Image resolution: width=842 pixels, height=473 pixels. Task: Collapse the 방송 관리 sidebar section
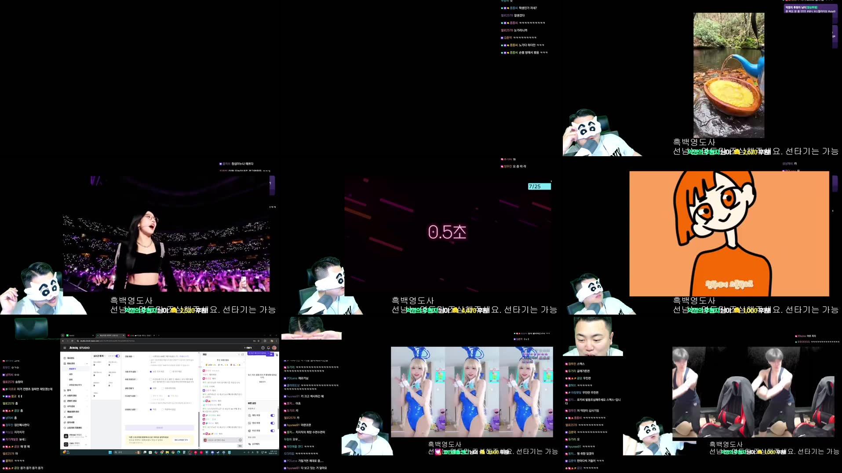(87, 363)
